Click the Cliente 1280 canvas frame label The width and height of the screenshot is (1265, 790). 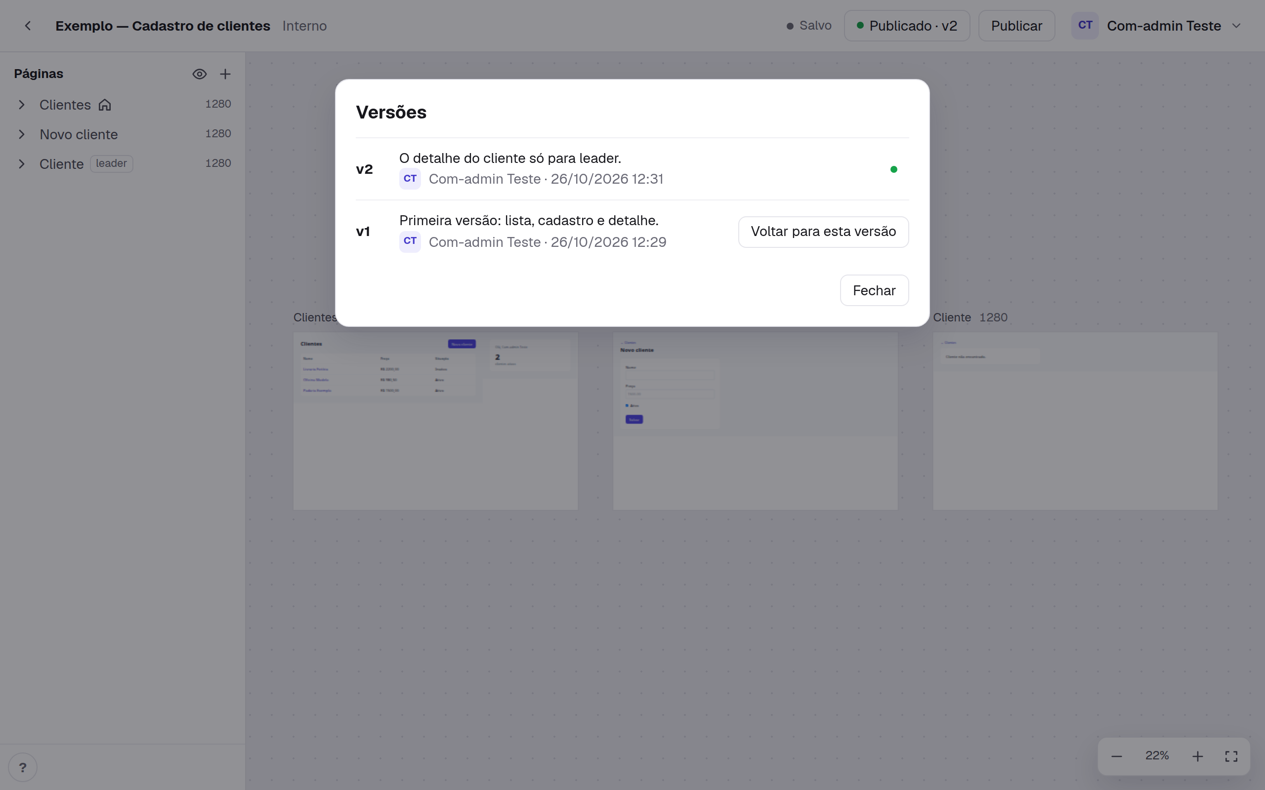click(x=970, y=317)
